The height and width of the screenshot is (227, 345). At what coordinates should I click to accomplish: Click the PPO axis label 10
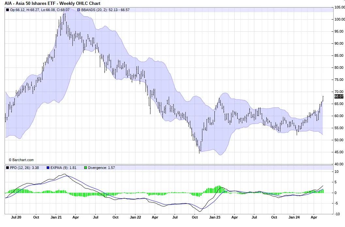coord(337,172)
